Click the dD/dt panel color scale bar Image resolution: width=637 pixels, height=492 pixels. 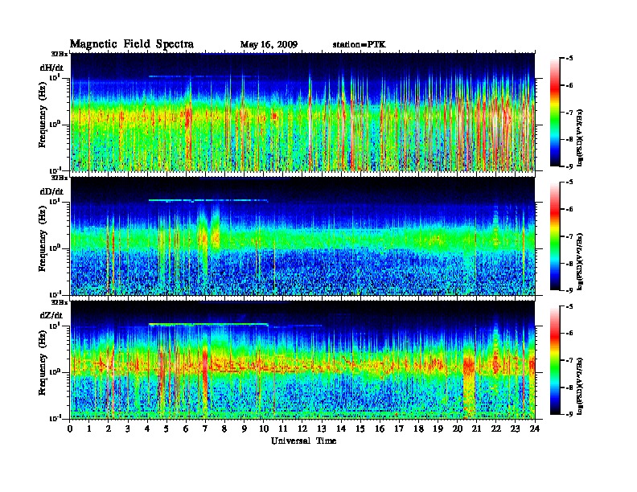tap(554, 236)
